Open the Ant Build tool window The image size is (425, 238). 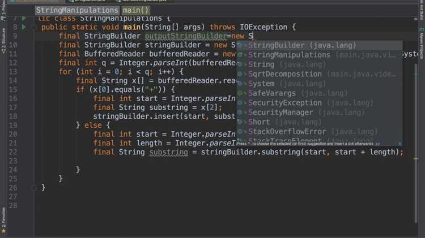422,11
